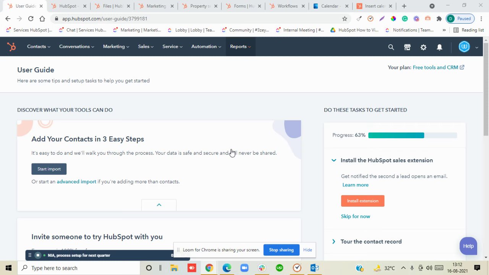Image resolution: width=489 pixels, height=275 pixels.
Task: Click the advanced import link
Action: [76, 181]
